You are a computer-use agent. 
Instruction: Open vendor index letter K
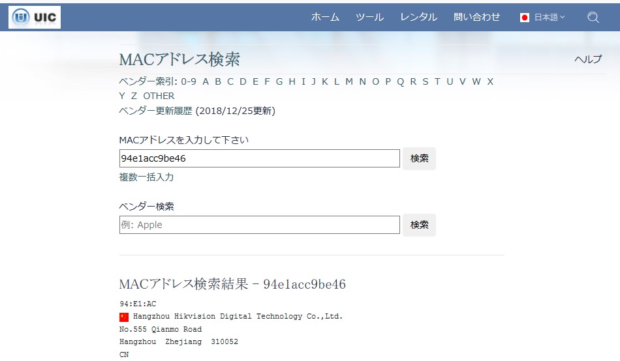click(x=325, y=81)
